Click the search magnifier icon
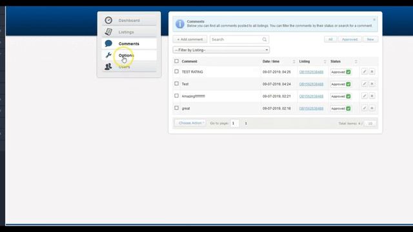Viewport: 413px width, 232px height. point(265,39)
